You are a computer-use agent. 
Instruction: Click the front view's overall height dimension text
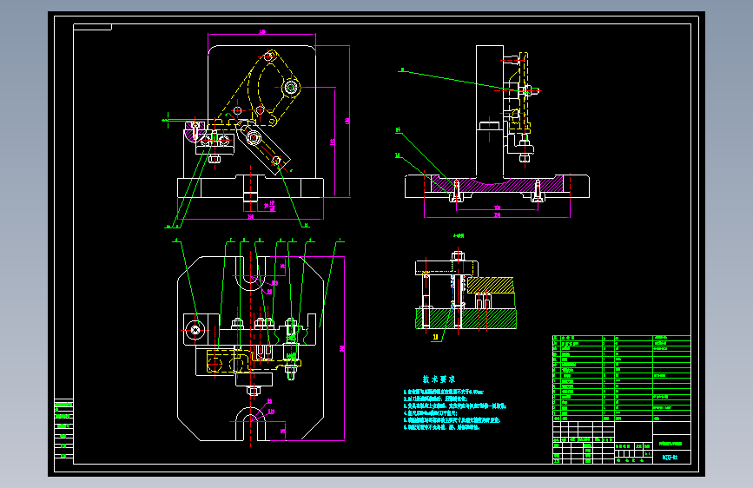pos(347,121)
